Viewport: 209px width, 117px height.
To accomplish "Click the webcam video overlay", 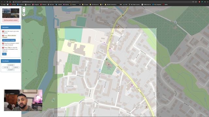I will tap(23, 100).
